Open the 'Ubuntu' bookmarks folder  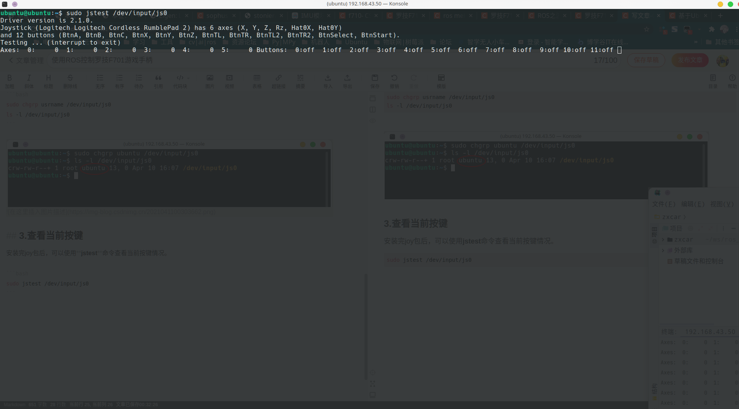[x=352, y=42]
